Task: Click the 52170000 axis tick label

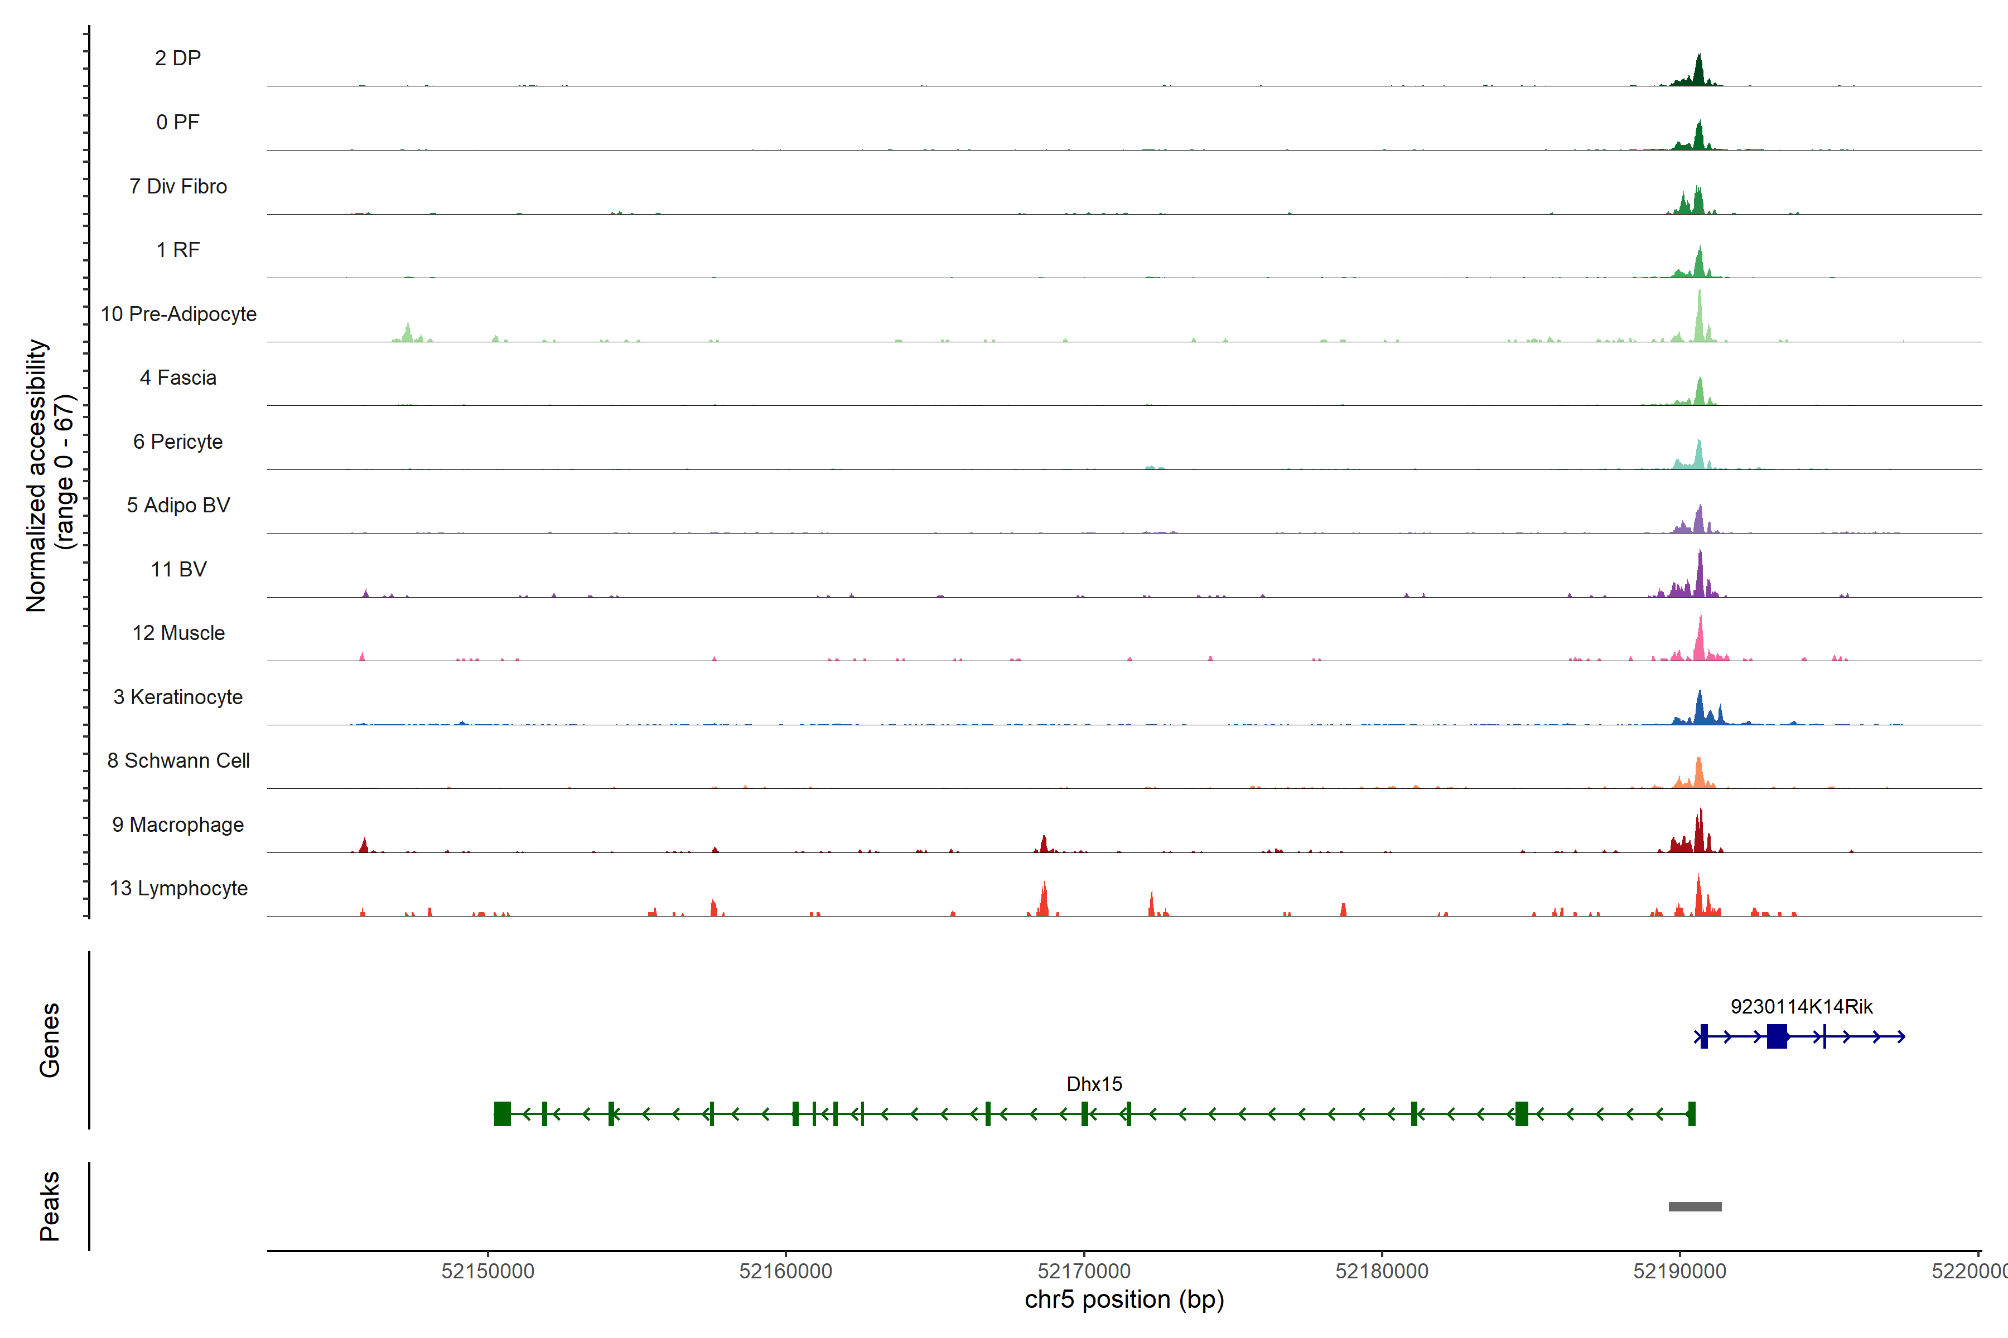Action: click(1083, 1271)
